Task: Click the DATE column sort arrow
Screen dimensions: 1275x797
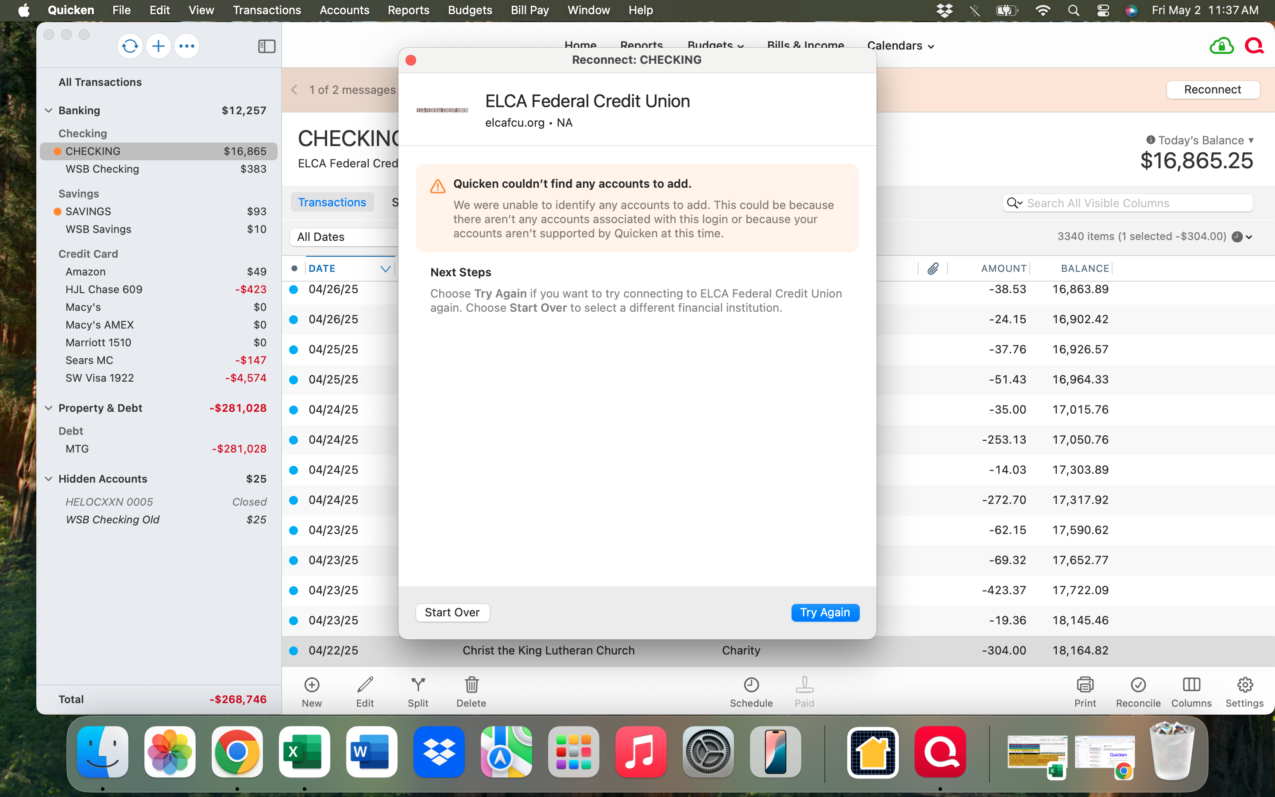Action: tap(385, 269)
